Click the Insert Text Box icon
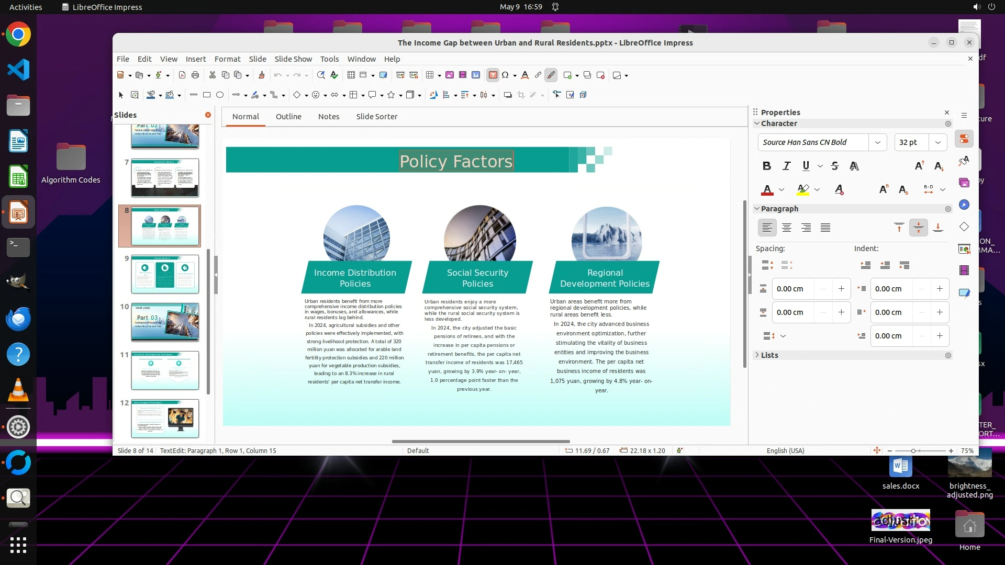 click(493, 75)
